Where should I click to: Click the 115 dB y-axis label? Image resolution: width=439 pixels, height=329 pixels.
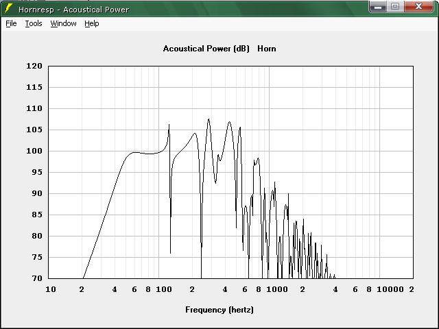(x=34, y=87)
